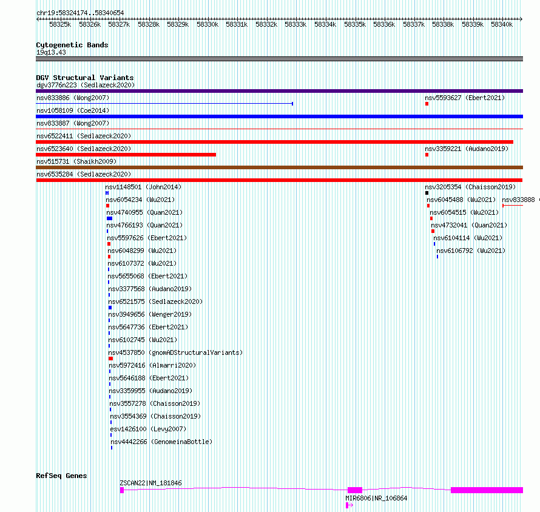This screenshot has height=512, width=540.
Task: Click the DGV Structural Variants track title
Action: [x=85, y=78]
